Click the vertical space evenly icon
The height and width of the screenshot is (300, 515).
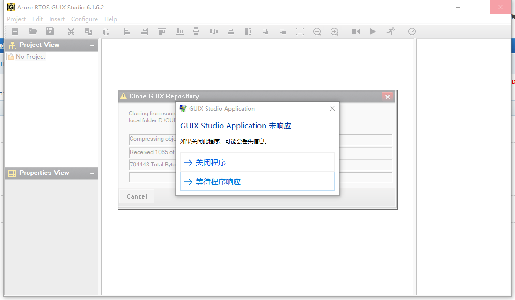196,31
